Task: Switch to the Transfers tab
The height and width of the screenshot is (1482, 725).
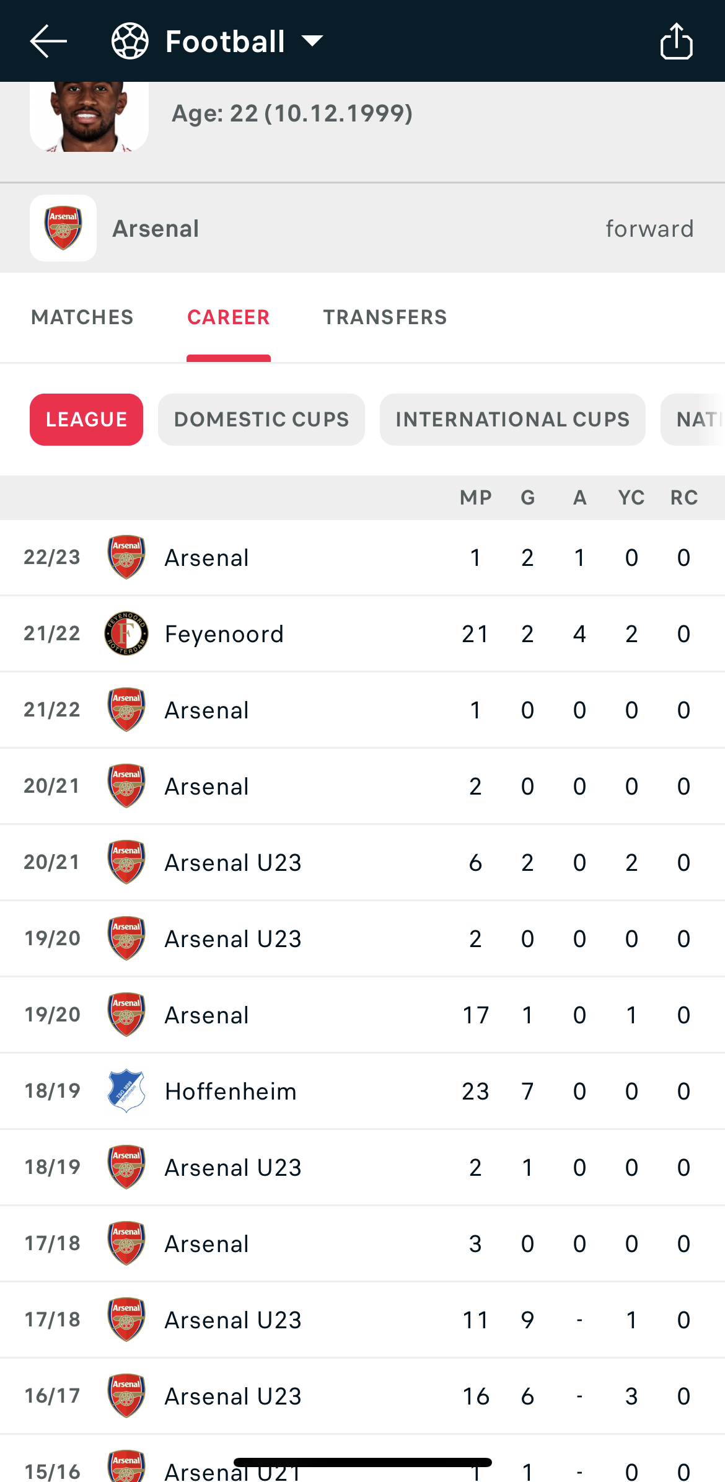Action: pyautogui.click(x=385, y=317)
